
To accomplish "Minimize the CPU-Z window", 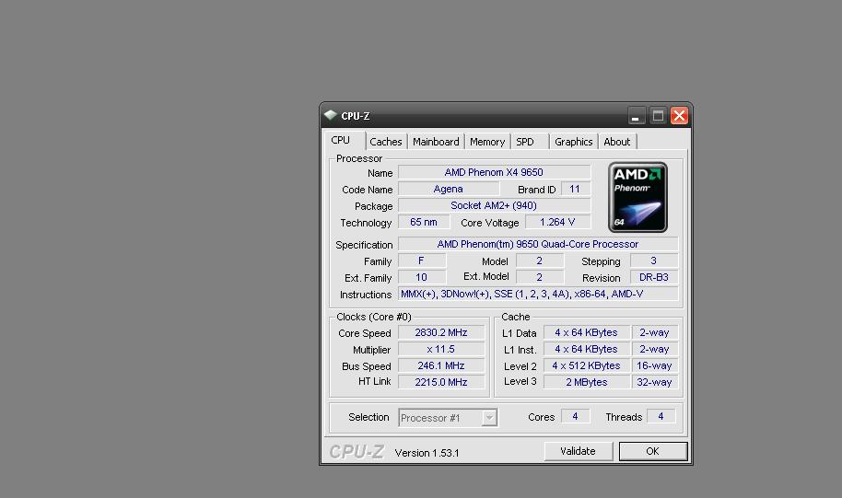I will click(636, 116).
